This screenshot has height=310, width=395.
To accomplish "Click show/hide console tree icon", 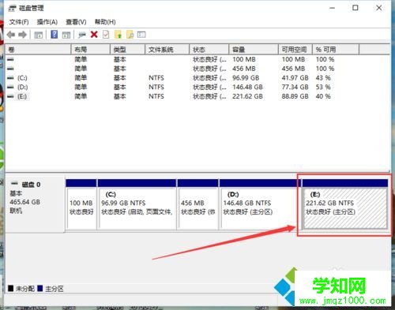I will coord(39,35).
